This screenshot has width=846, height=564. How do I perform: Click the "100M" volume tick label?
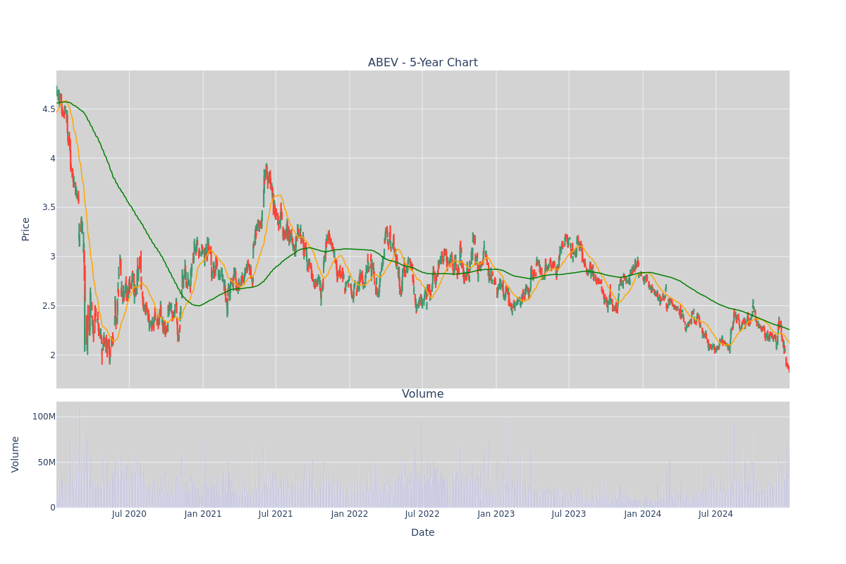click(x=44, y=417)
